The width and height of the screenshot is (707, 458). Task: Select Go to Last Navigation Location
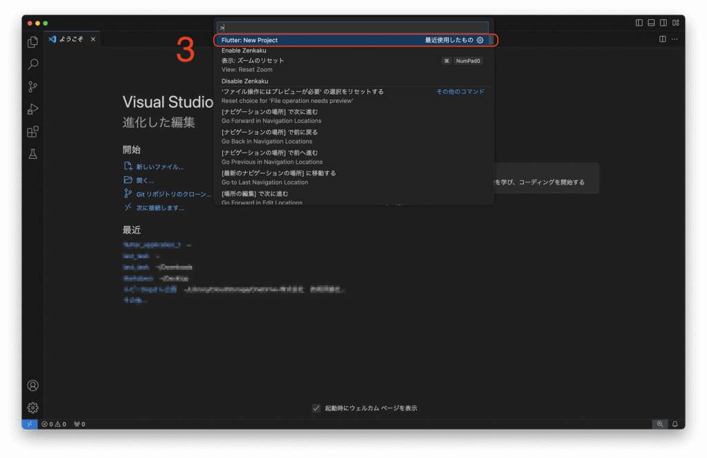pyautogui.click(x=353, y=178)
